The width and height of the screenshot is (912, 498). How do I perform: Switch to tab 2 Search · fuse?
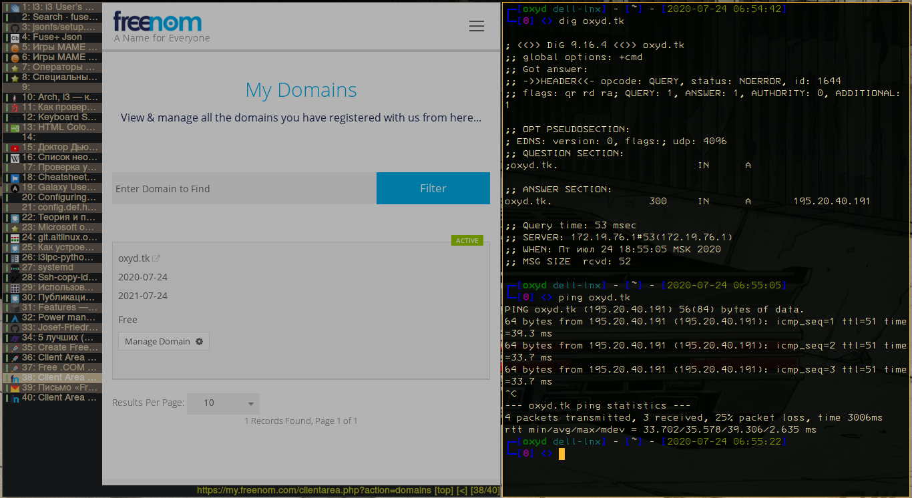click(52, 17)
